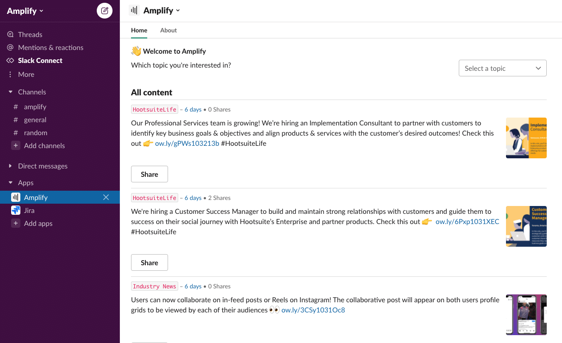Open the Instagram collaboration post thumbnail
This screenshot has height=343, width=562.
tap(526, 315)
